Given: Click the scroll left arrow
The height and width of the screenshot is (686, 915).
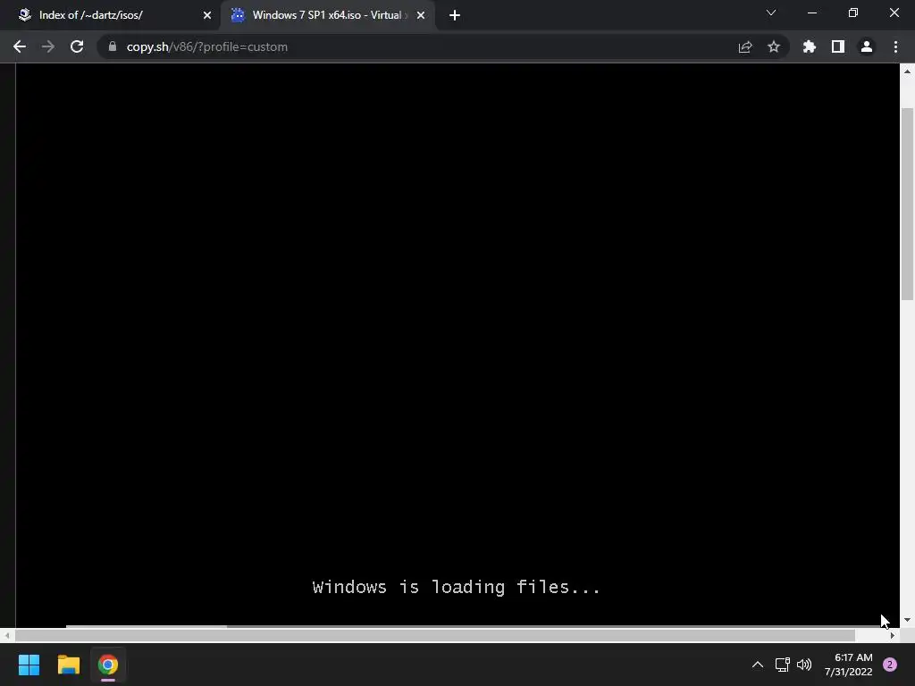Looking at the screenshot, I should (x=7, y=635).
